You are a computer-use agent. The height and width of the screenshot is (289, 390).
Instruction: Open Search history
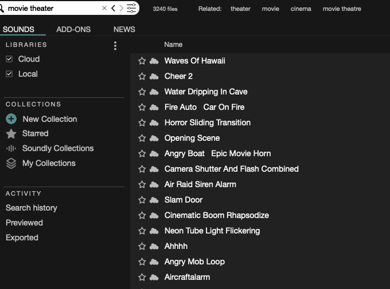click(32, 208)
